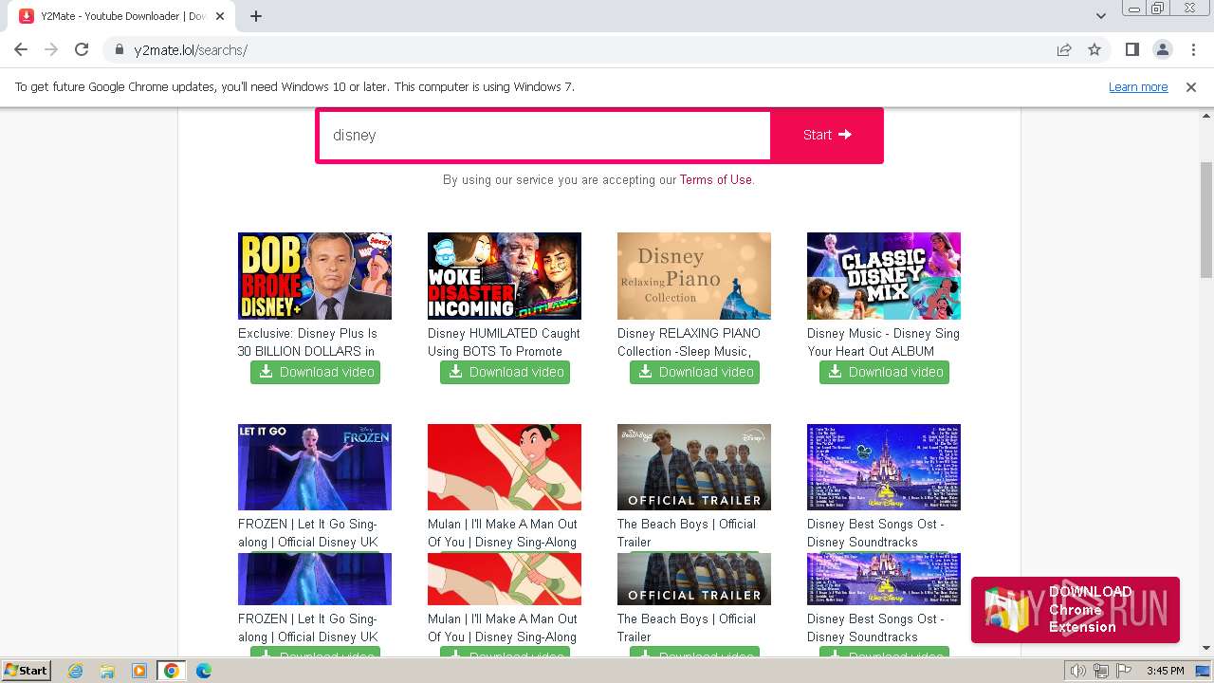This screenshot has height=683, width=1214.
Task: Close the Y2Mate tab
Action: 220,16
